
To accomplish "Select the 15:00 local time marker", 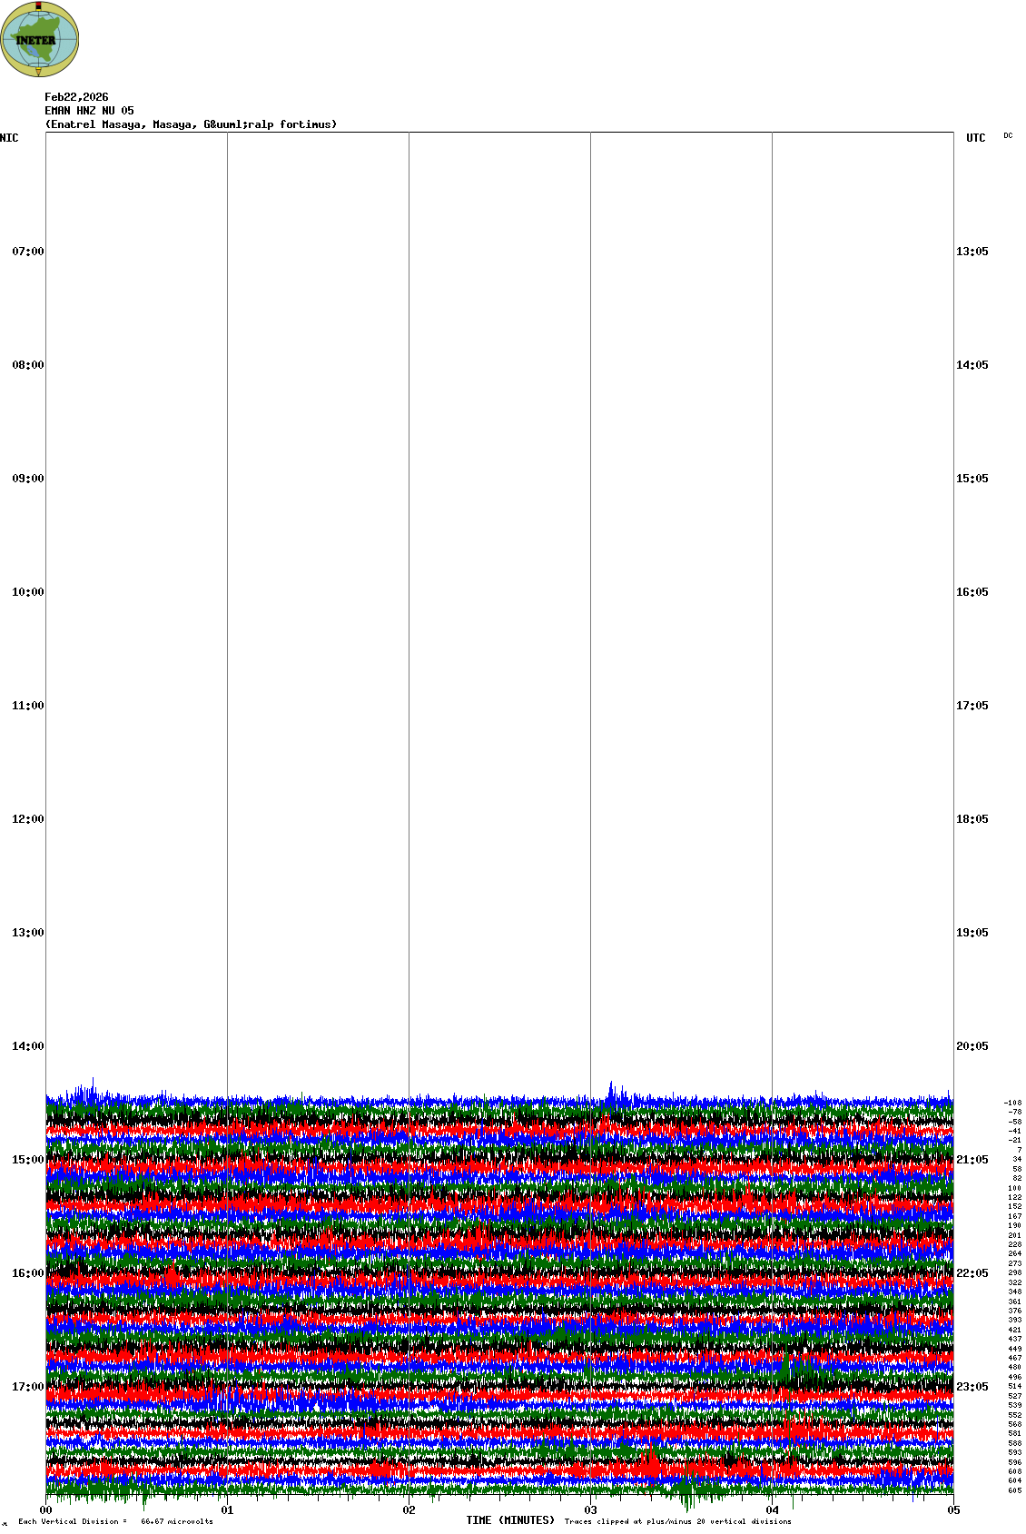I will tap(27, 1160).
